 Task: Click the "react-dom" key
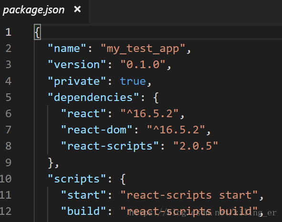tap(97, 130)
